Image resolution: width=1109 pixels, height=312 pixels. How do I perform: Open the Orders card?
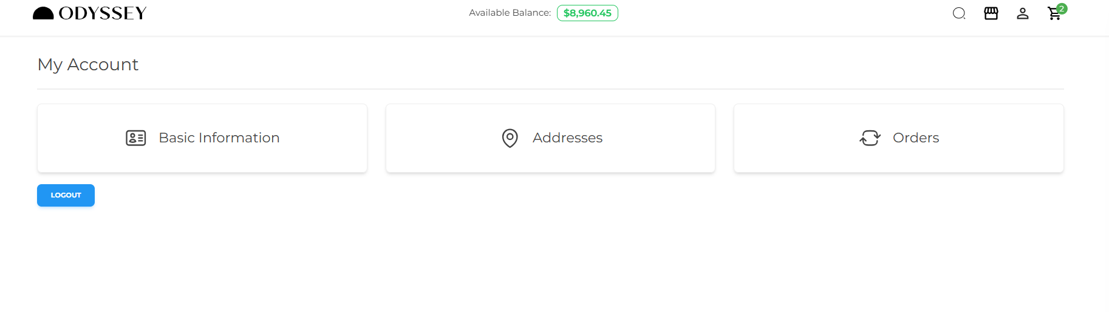tap(898, 158)
